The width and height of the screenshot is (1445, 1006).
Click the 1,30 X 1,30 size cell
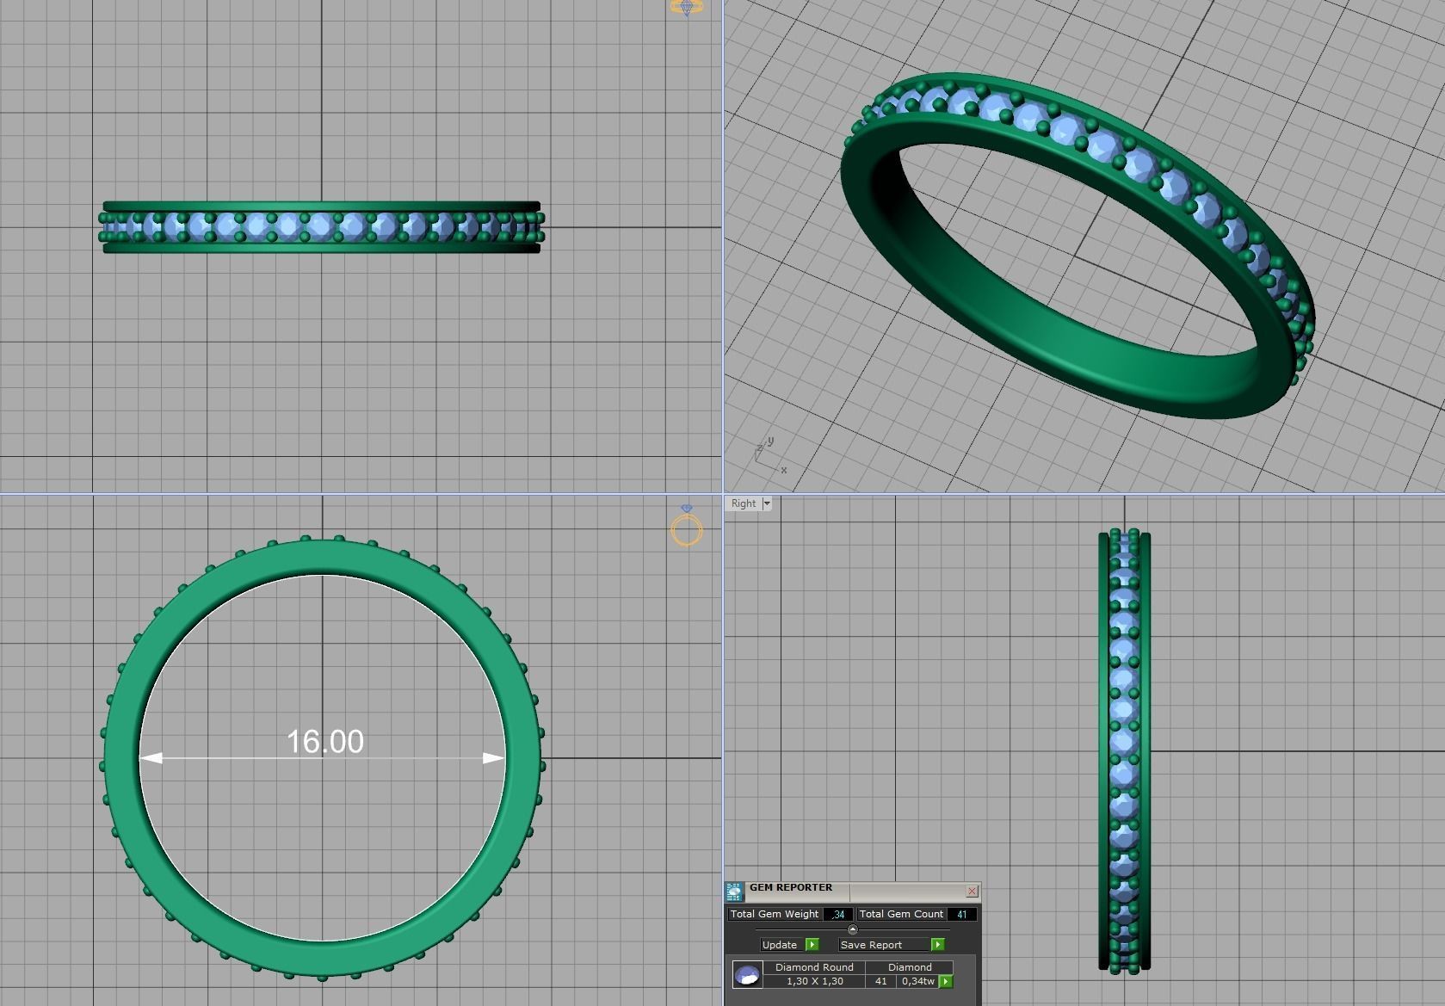coord(814,981)
